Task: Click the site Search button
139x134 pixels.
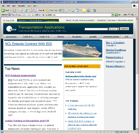Action: pos(125,29)
